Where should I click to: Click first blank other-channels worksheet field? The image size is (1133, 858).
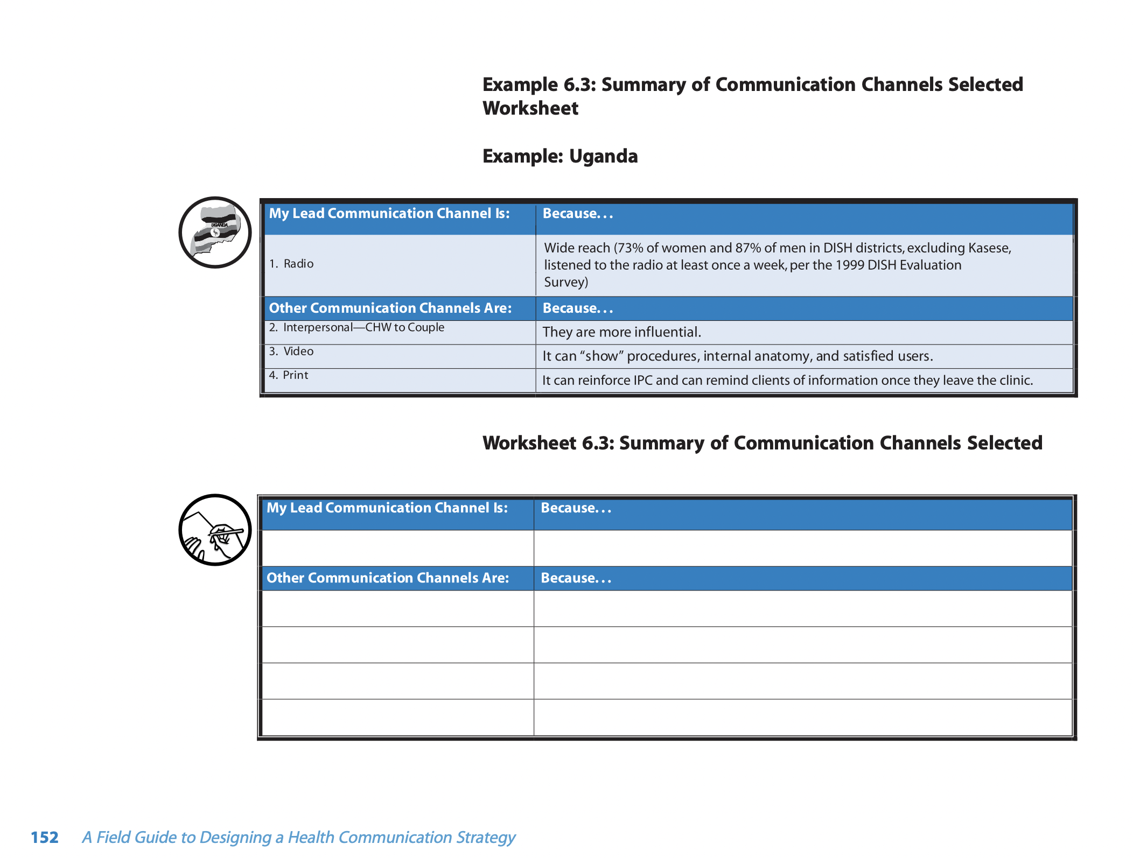coord(398,608)
